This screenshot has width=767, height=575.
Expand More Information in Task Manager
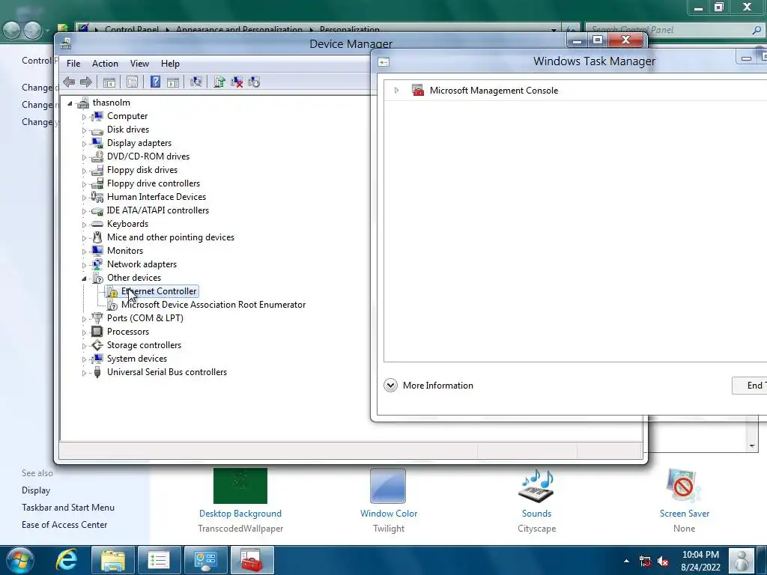point(390,386)
